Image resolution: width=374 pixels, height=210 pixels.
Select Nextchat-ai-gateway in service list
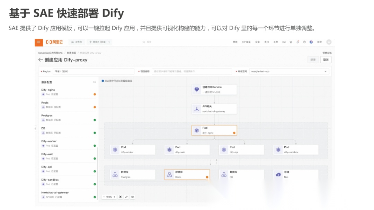69,195
